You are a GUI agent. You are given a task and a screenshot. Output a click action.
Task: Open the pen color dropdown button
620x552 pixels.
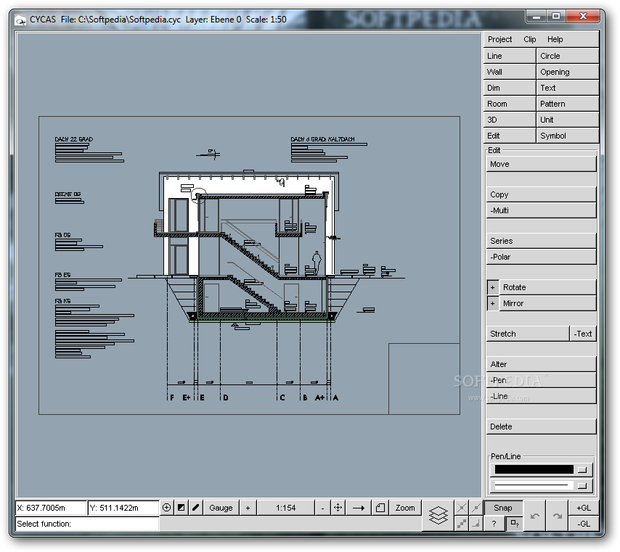click(582, 469)
